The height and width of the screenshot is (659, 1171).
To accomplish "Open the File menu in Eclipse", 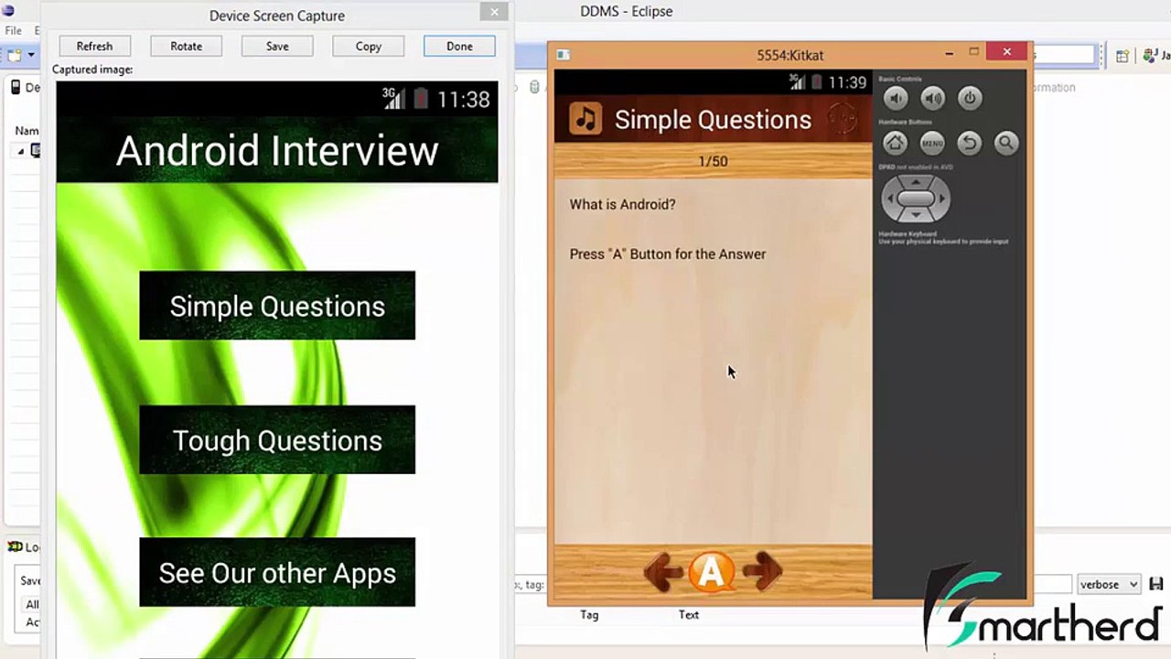I will 14,30.
